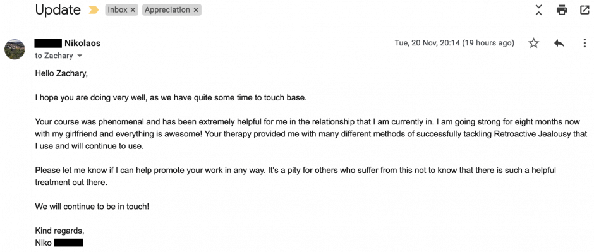Select the Appreciation label chip
The width and height of the screenshot is (594, 252).
[x=172, y=10]
